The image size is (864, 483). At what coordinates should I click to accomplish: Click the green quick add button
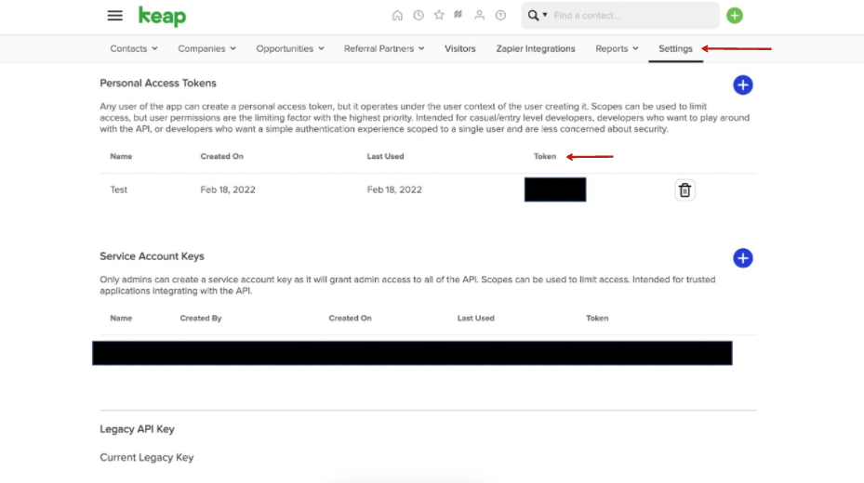[x=735, y=16]
